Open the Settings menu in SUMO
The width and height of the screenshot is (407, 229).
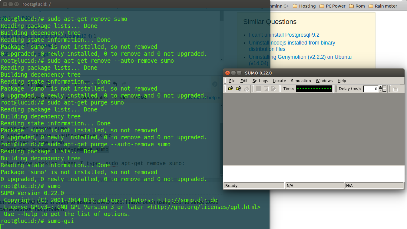click(x=260, y=81)
